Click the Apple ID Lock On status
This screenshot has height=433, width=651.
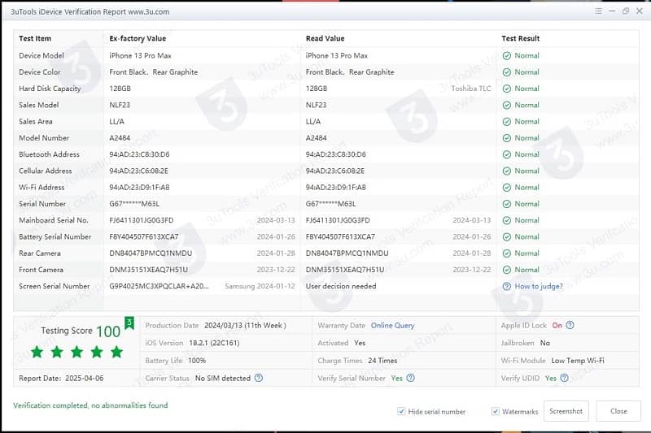(557, 326)
